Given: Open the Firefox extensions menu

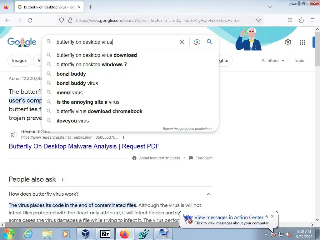Looking at the screenshot, I should coord(301,20).
